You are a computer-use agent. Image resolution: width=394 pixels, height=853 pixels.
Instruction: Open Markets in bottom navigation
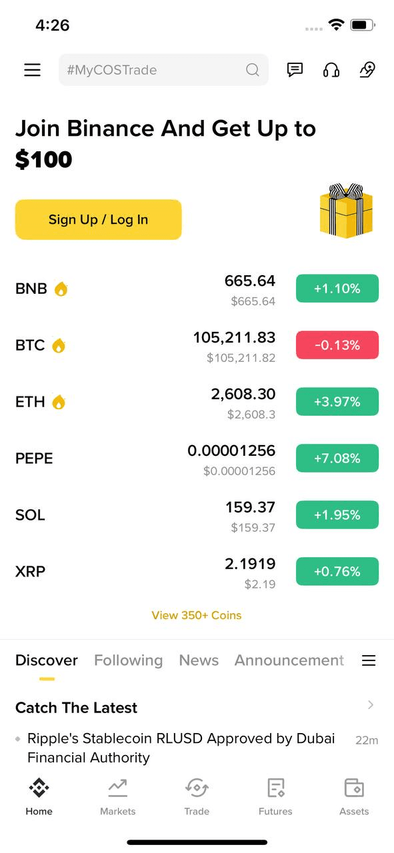(x=117, y=796)
